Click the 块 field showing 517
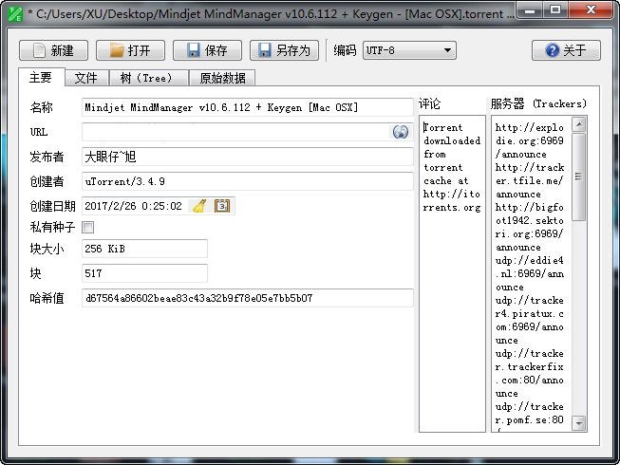 click(x=144, y=273)
